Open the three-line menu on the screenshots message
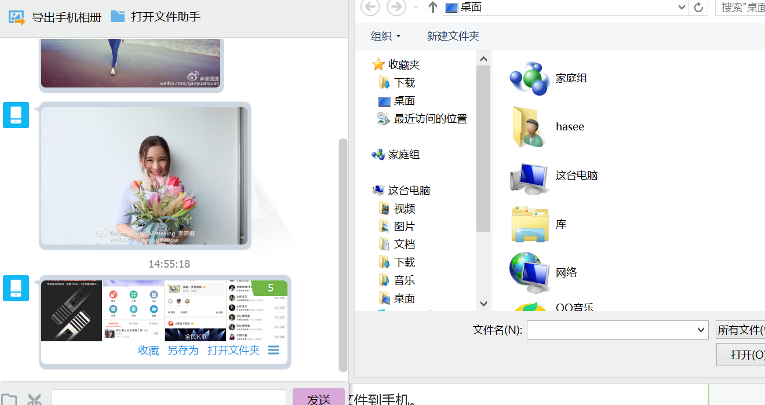Screen dimensions: 765x405 tap(274, 350)
